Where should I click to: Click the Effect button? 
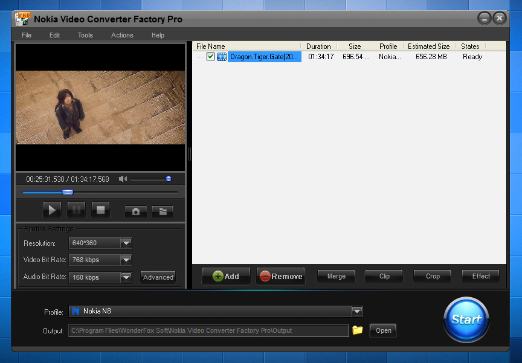481,276
